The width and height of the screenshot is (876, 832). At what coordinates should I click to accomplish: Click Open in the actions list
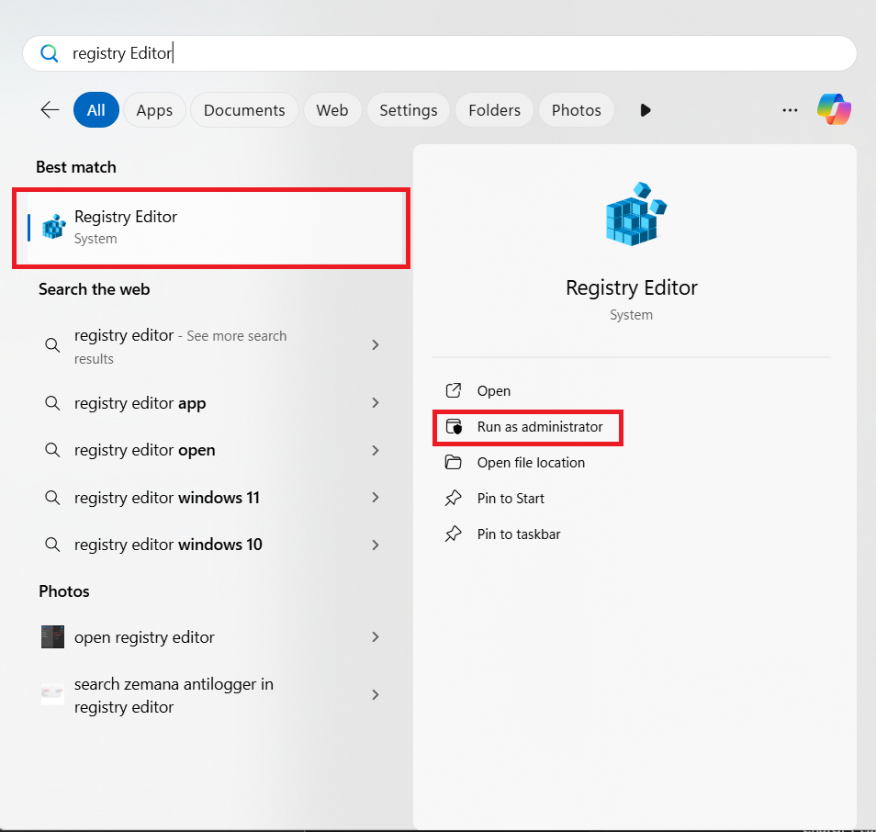[493, 390]
